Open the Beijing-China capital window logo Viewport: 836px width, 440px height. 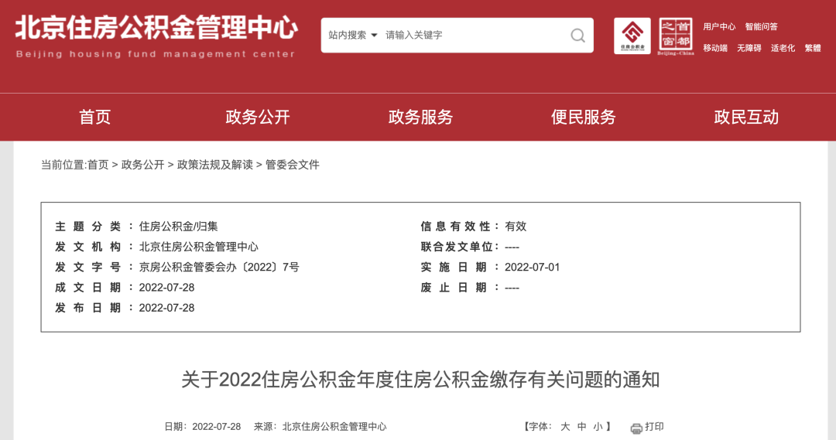click(675, 36)
